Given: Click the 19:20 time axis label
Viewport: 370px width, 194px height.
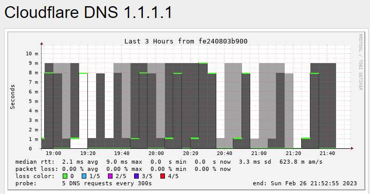Looking at the screenshot, I should click(x=88, y=153).
